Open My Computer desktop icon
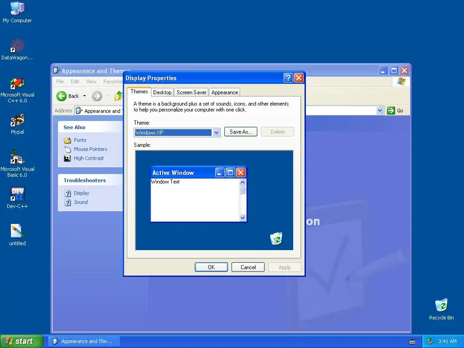464x348 pixels. pyautogui.click(x=17, y=12)
